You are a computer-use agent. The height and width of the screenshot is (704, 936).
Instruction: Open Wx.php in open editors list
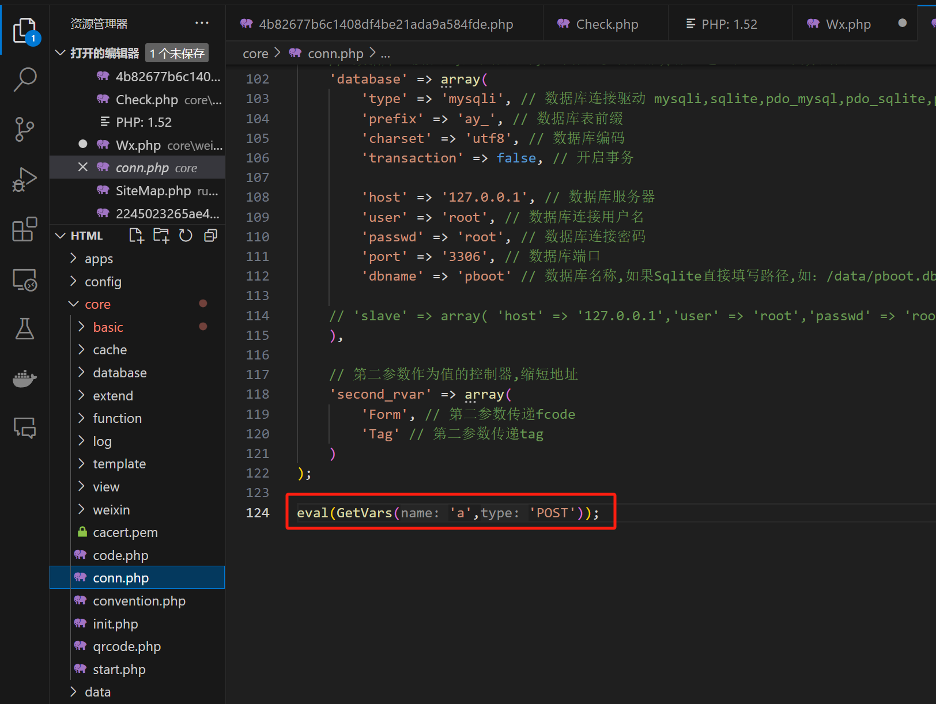point(137,145)
